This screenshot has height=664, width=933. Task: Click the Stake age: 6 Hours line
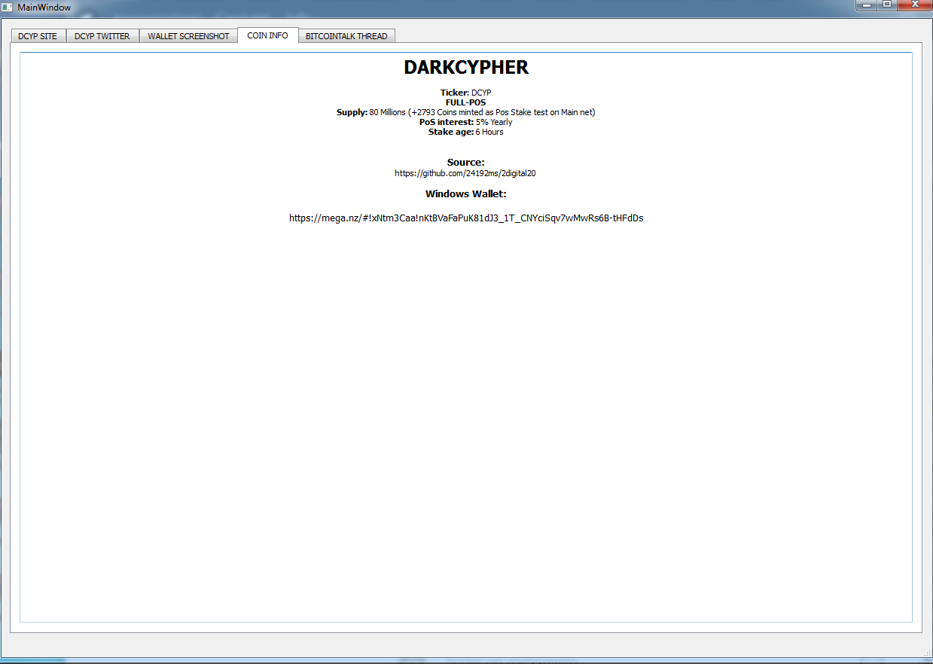click(x=466, y=132)
